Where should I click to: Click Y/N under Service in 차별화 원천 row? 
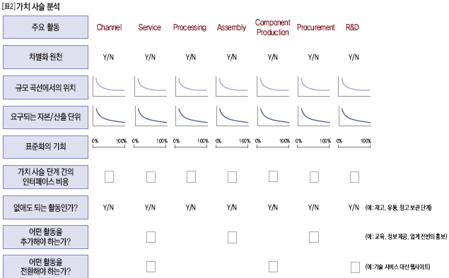point(150,57)
